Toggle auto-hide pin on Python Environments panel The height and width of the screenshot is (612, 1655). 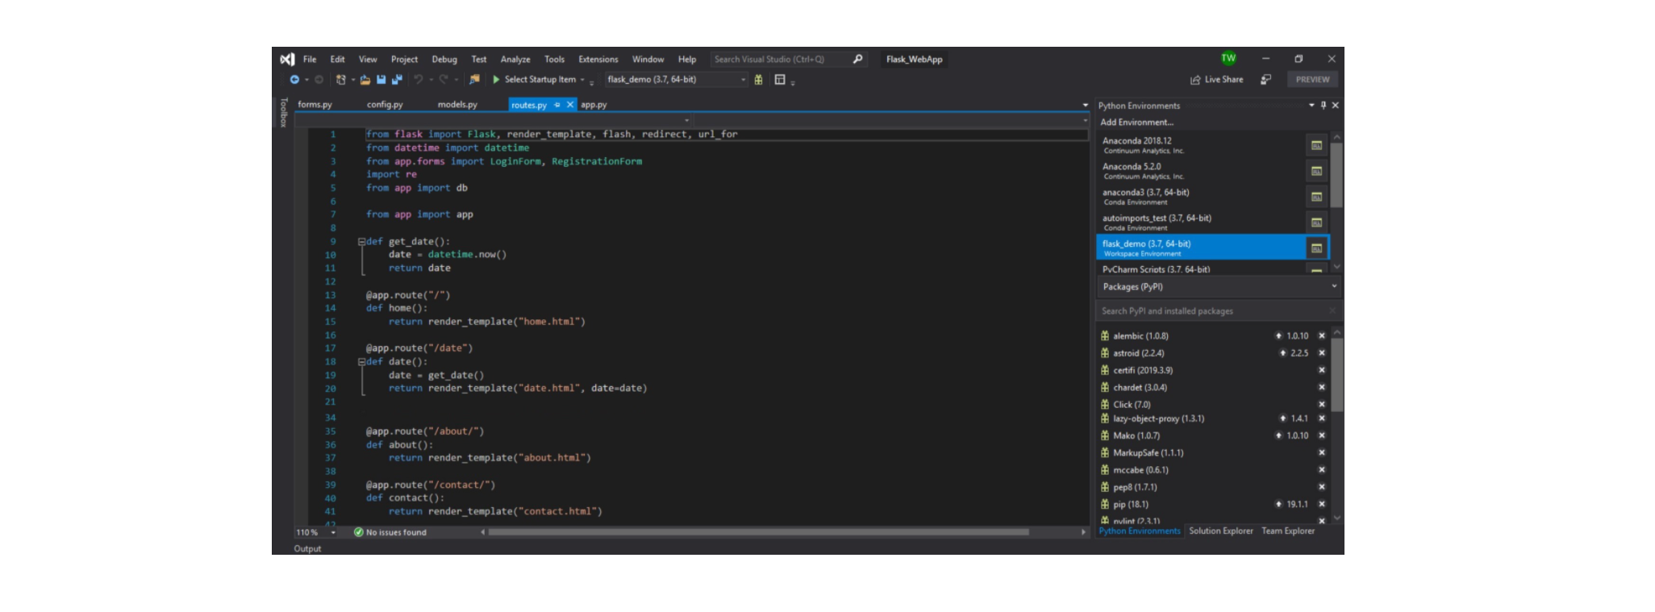pos(1324,106)
